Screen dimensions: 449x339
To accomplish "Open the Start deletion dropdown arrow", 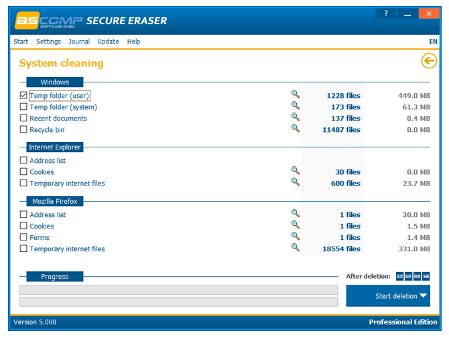I will tap(424, 295).
